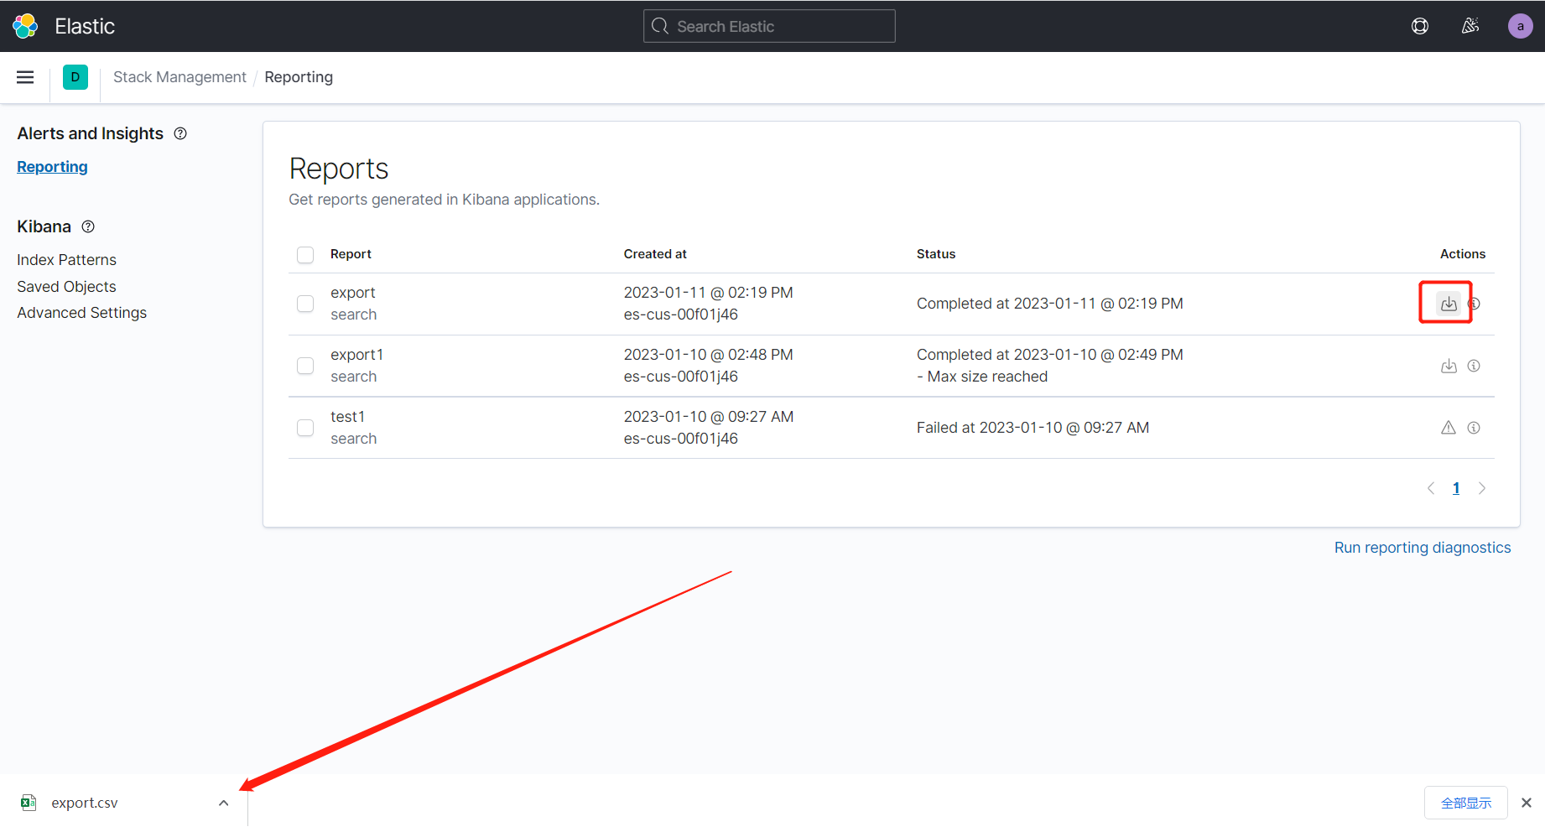This screenshot has height=832, width=1545.
Task: Expand options for export.csv download
Action: (x=224, y=803)
